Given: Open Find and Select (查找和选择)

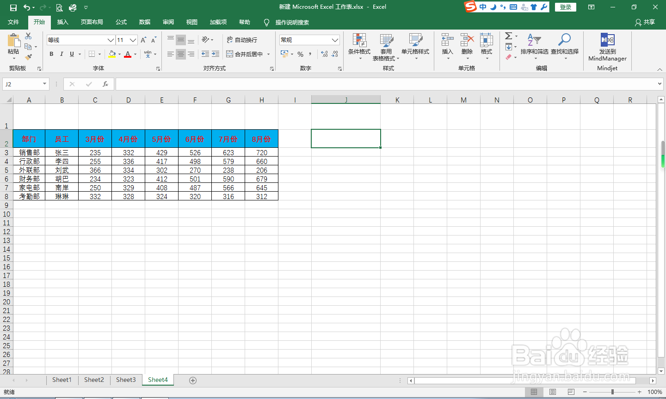Looking at the screenshot, I should (565, 47).
